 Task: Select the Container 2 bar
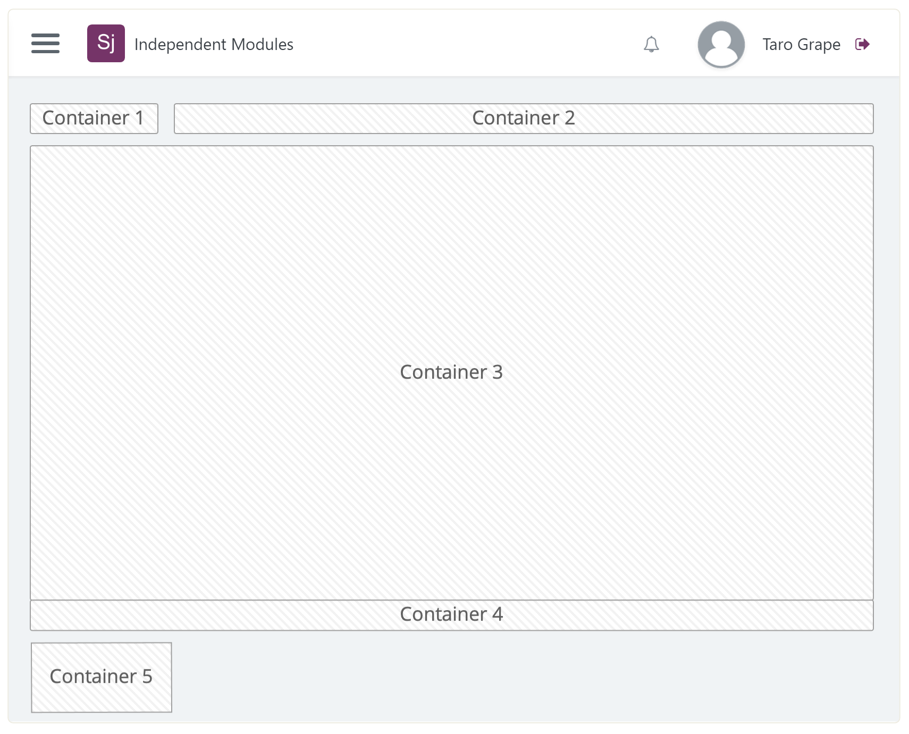click(x=524, y=119)
